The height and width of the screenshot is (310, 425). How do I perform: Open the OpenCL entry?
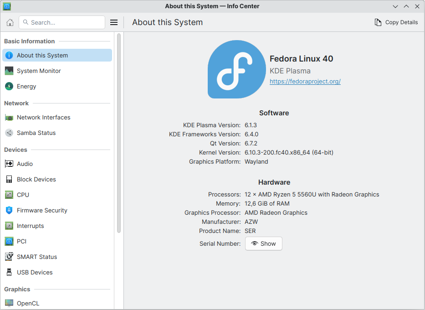coord(57,303)
